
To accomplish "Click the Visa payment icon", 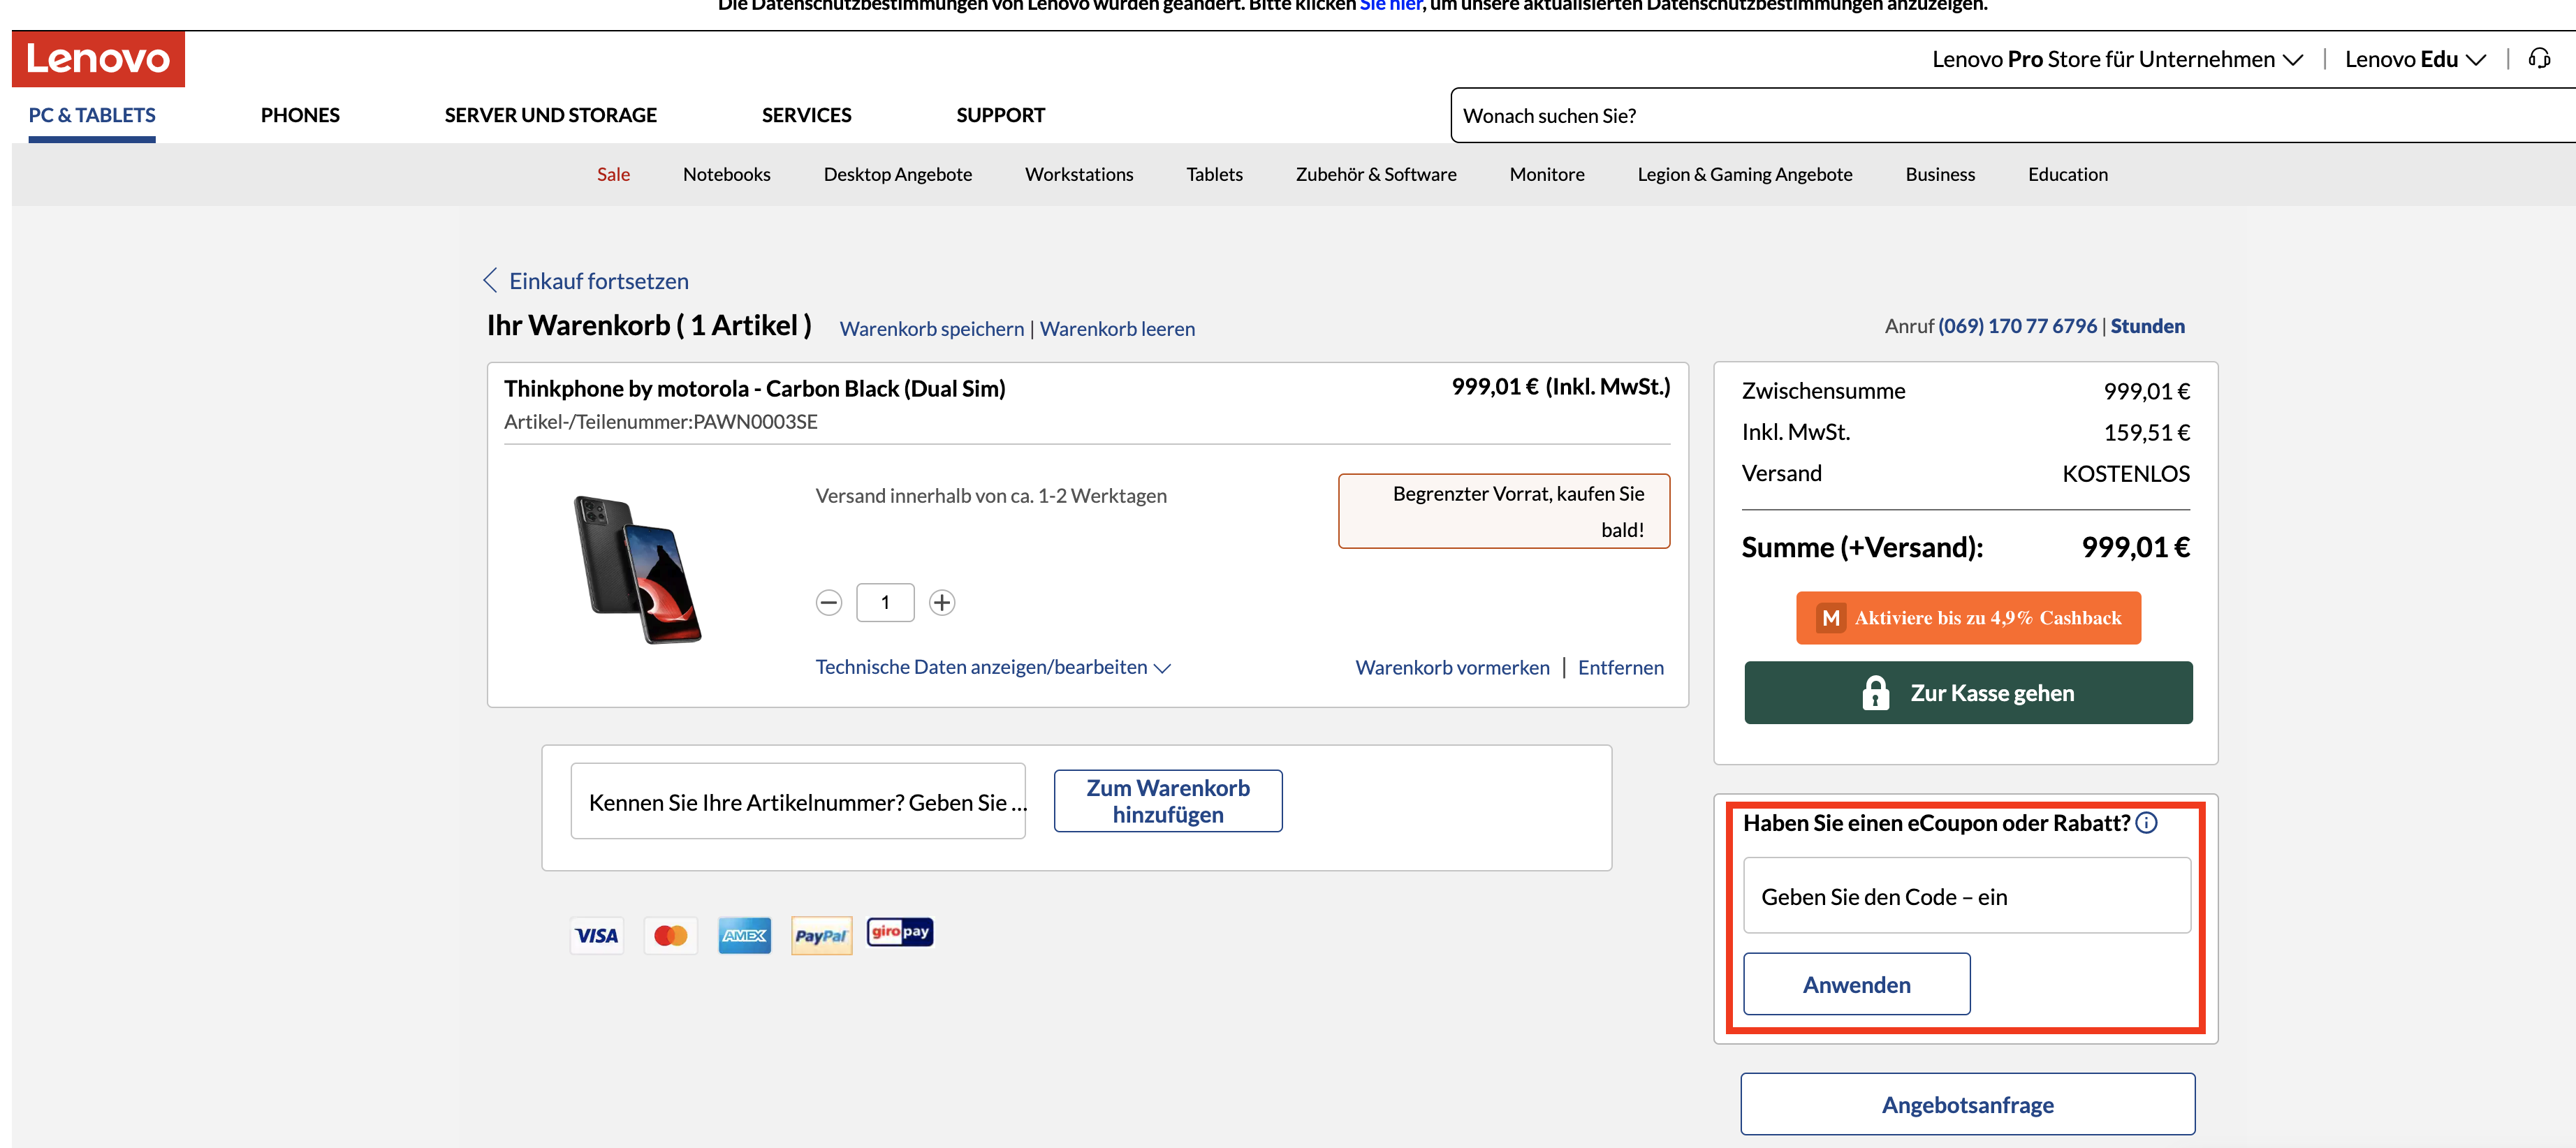I will coord(594,933).
